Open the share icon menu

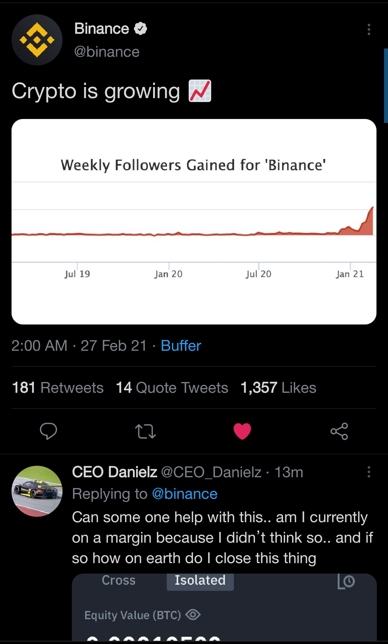[339, 431]
